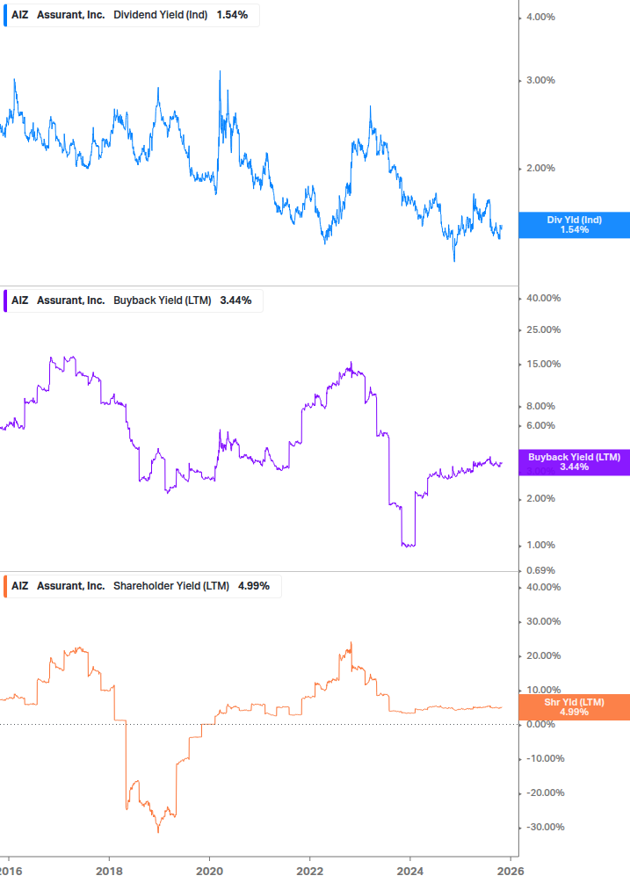
Task: Select the purple Buyback Yield (LTM) 3.44% tag
Action: click(575, 462)
